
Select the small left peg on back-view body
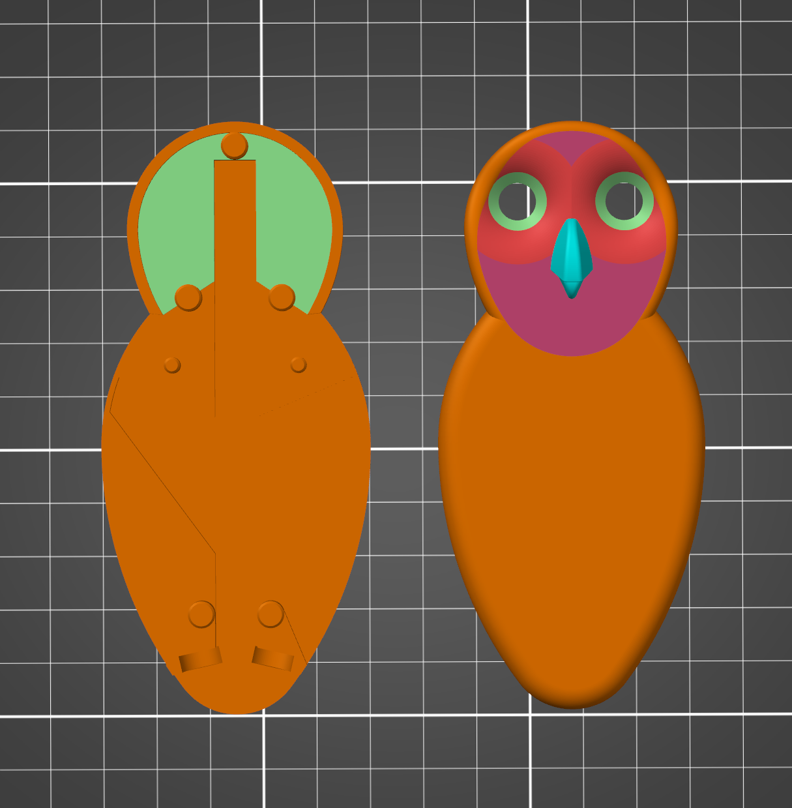[x=172, y=365]
